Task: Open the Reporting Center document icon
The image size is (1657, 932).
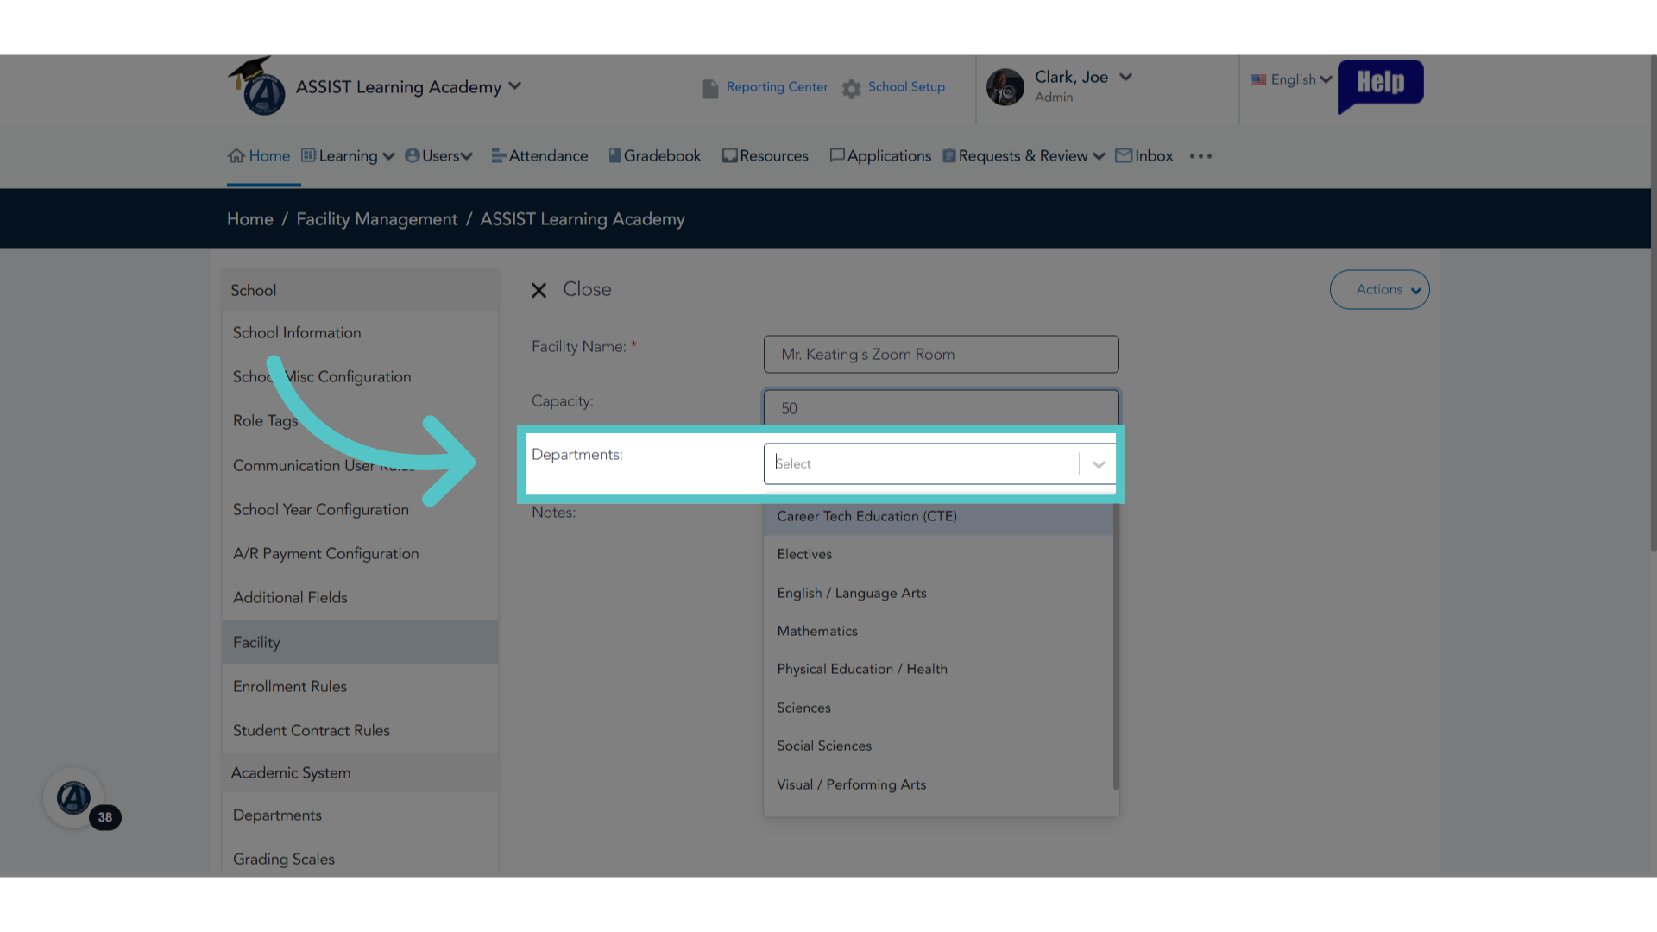Action: click(710, 88)
